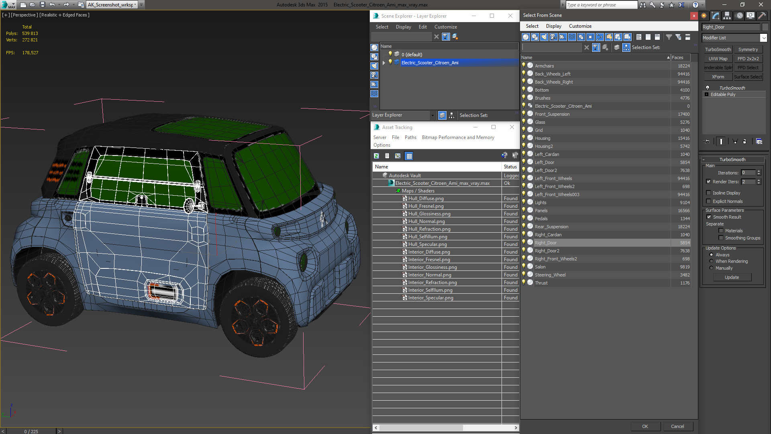
Task: Remove modifier from the stack
Action: [745, 141]
